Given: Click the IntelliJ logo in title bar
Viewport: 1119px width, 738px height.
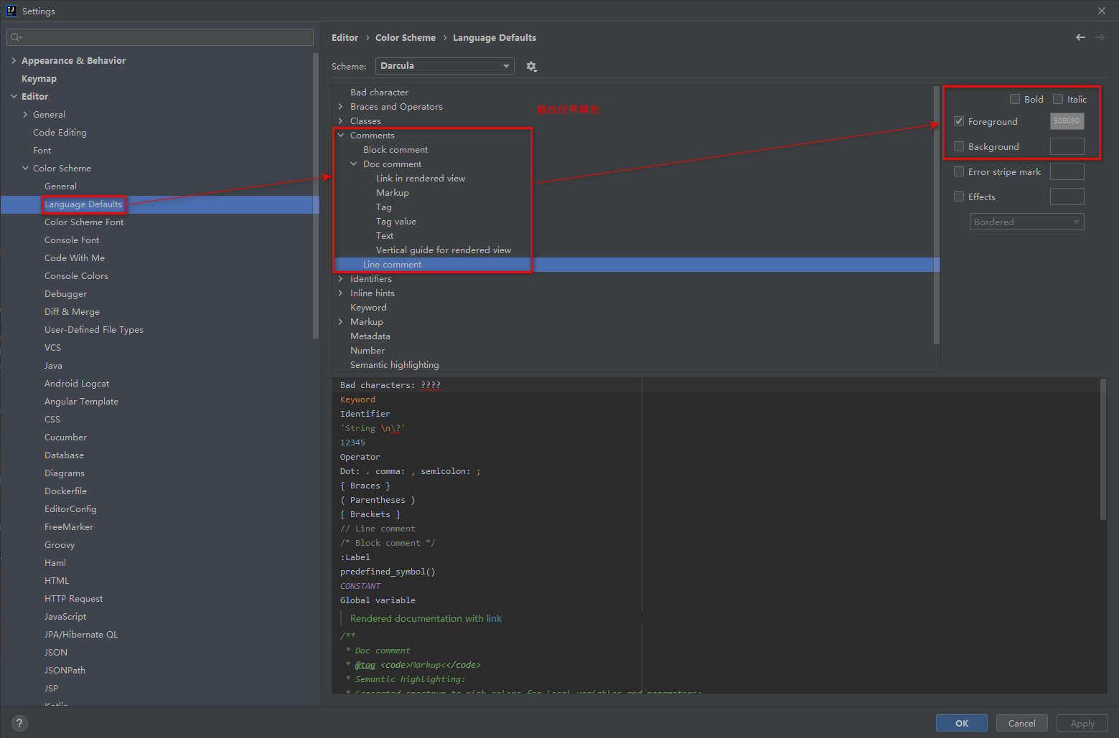Looking at the screenshot, I should point(11,11).
